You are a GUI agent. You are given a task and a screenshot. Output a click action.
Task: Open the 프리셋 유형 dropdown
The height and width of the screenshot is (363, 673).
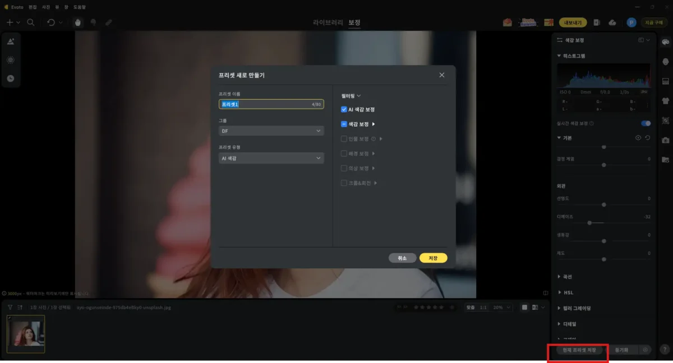271,158
